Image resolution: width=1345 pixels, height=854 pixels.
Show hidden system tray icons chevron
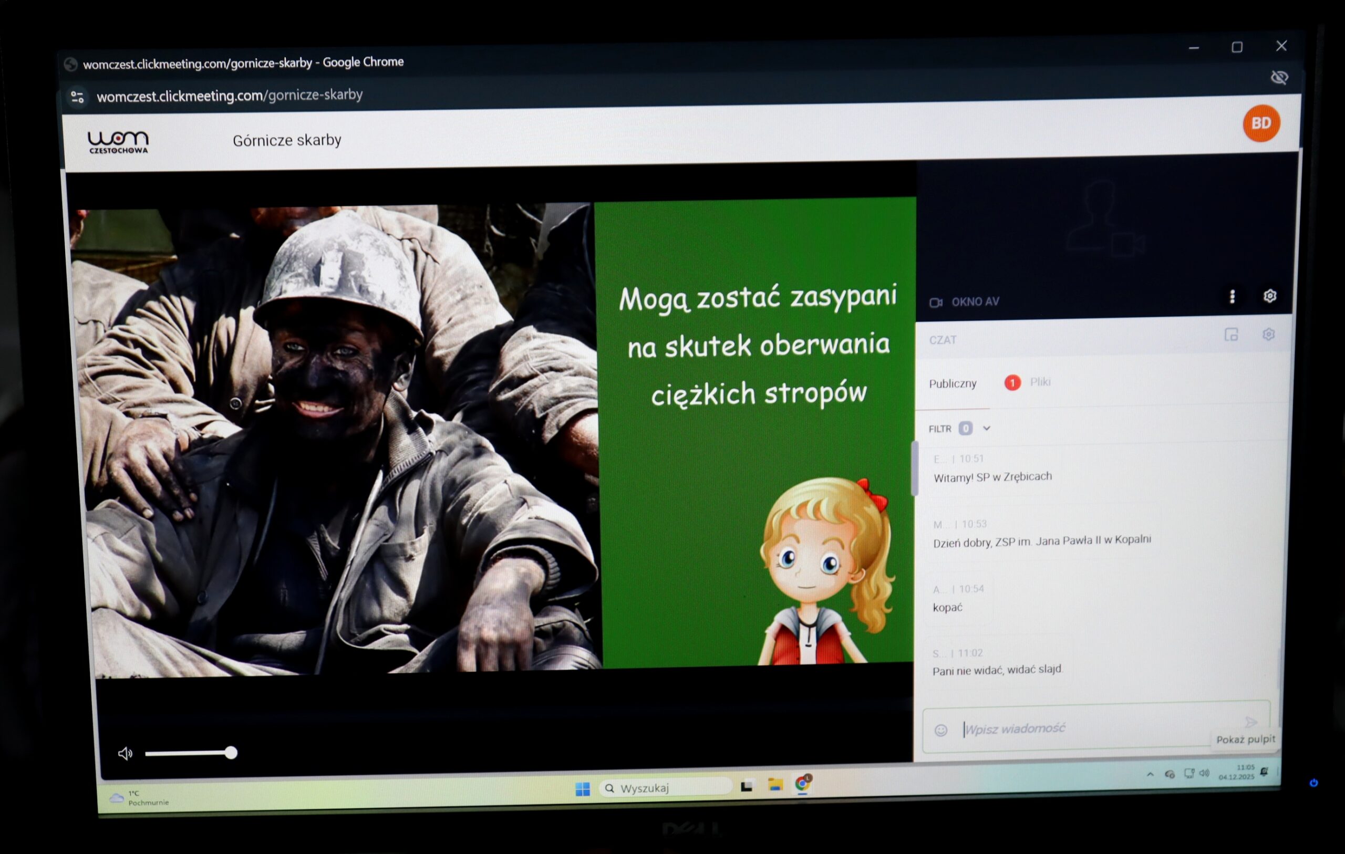(x=1150, y=774)
